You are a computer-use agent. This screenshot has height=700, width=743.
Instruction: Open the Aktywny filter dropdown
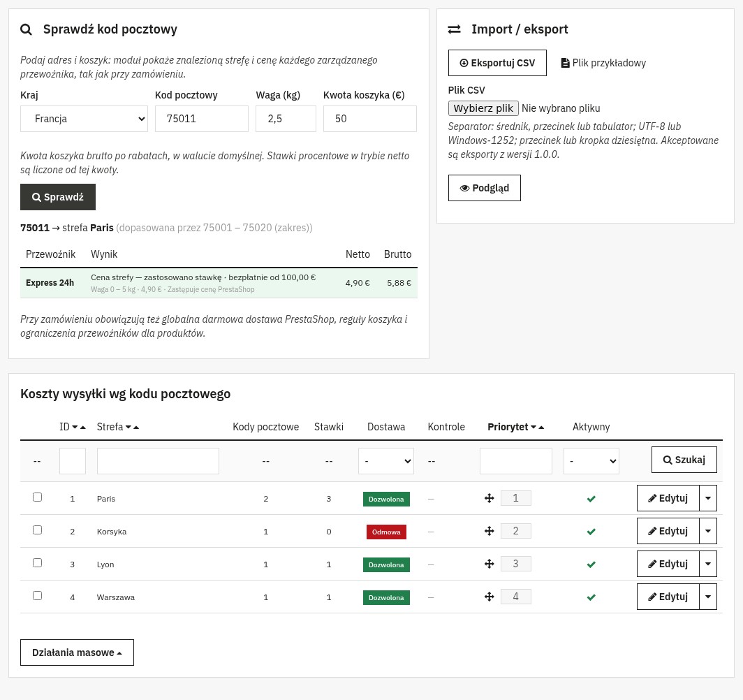(591, 461)
